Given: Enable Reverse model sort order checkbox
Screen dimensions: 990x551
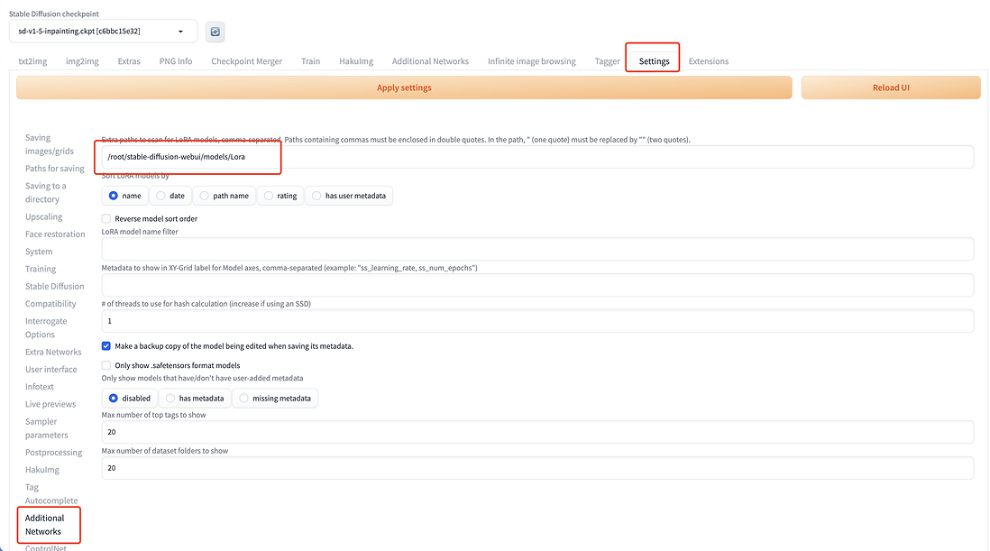Looking at the screenshot, I should pyautogui.click(x=106, y=219).
